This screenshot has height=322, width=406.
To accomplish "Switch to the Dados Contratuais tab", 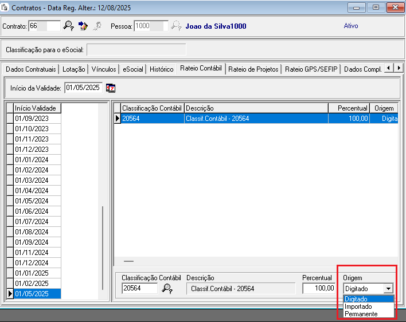I will click(31, 69).
